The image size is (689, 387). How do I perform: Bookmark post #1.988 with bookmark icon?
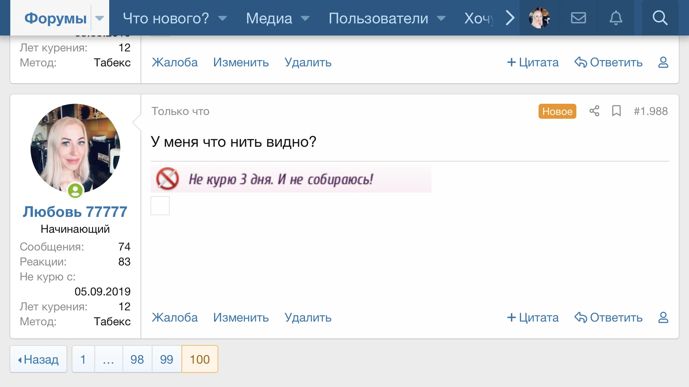pos(616,111)
